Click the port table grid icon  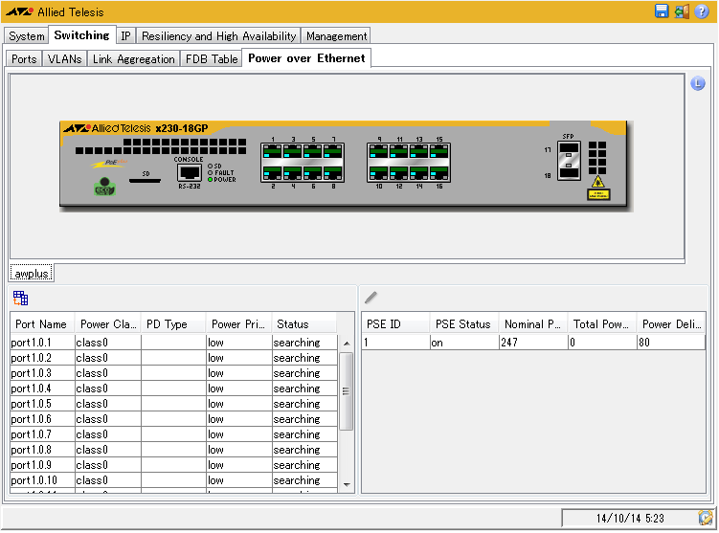pyautogui.click(x=20, y=298)
